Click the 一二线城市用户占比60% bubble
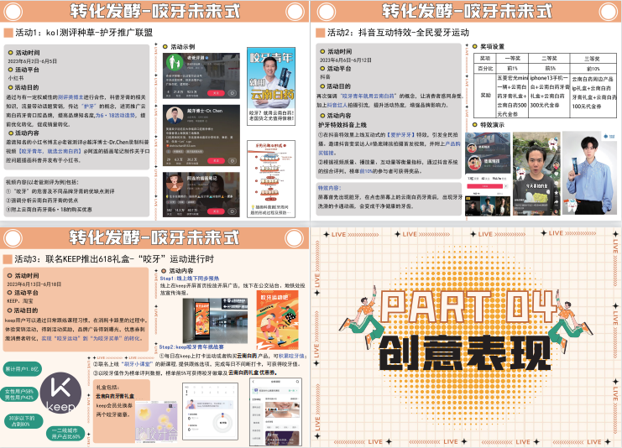Image resolution: width=622 pixels, height=448 pixels. tap(65, 433)
